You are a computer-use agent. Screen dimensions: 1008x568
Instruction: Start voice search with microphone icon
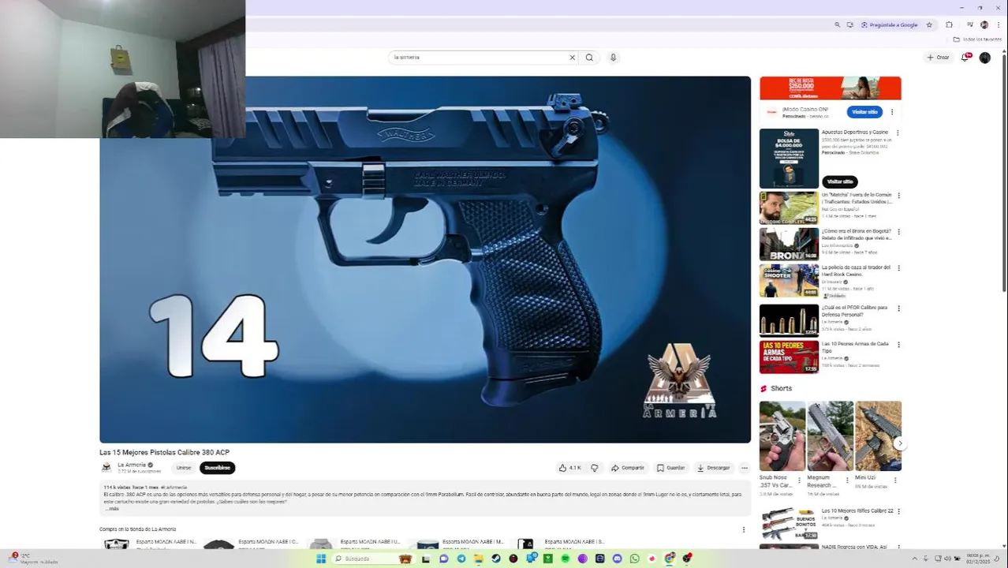(x=613, y=58)
